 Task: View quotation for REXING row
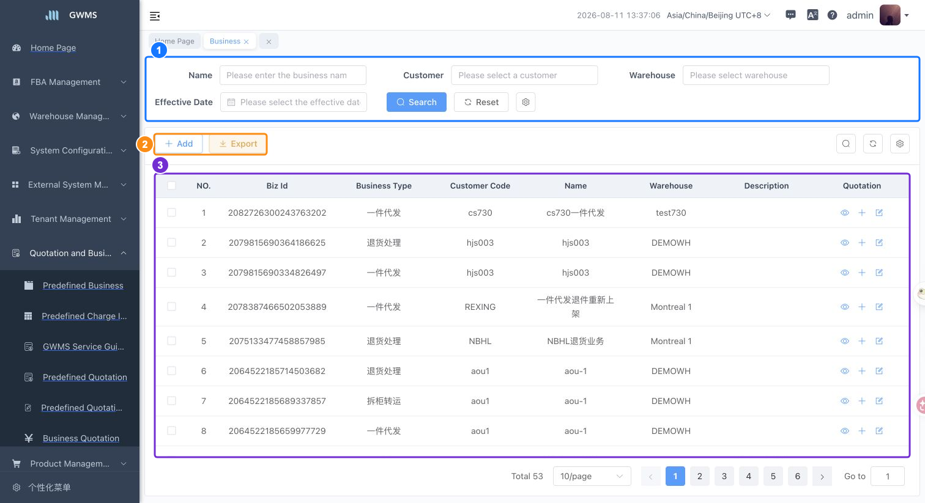pos(845,307)
